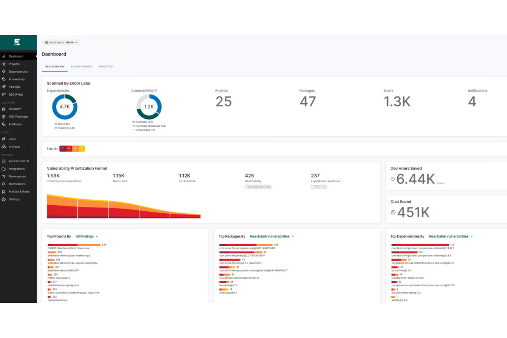Click the dollar icon in Cost Saved
507x338 pixels.
coord(393,212)
